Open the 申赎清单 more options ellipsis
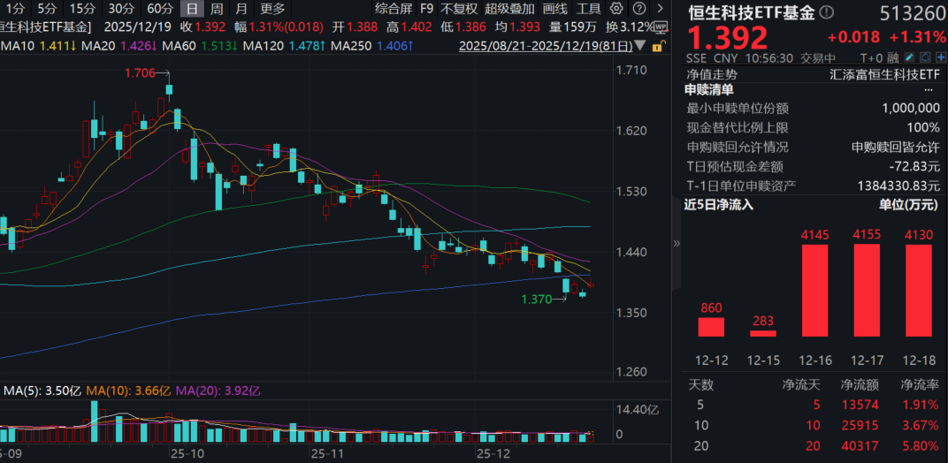The height and width of the screenshot is (463, 948). click(928, 89)
